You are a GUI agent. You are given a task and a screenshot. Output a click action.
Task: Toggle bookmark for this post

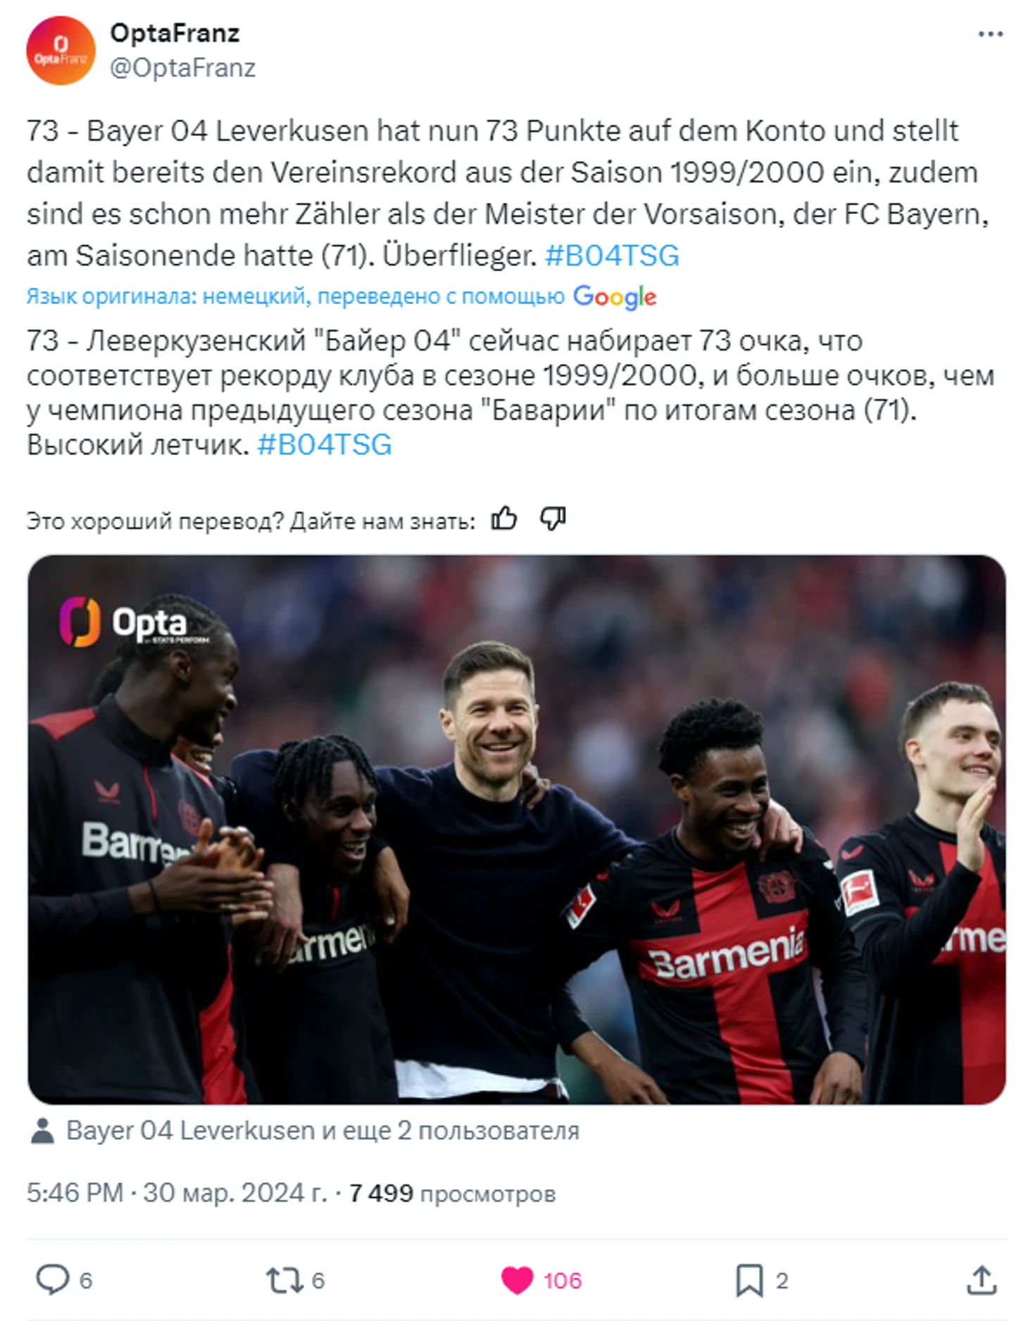749,1279
